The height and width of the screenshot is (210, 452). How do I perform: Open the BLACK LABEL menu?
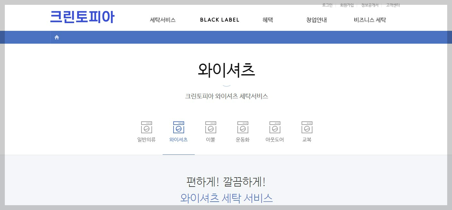click(x=220, y=20)
